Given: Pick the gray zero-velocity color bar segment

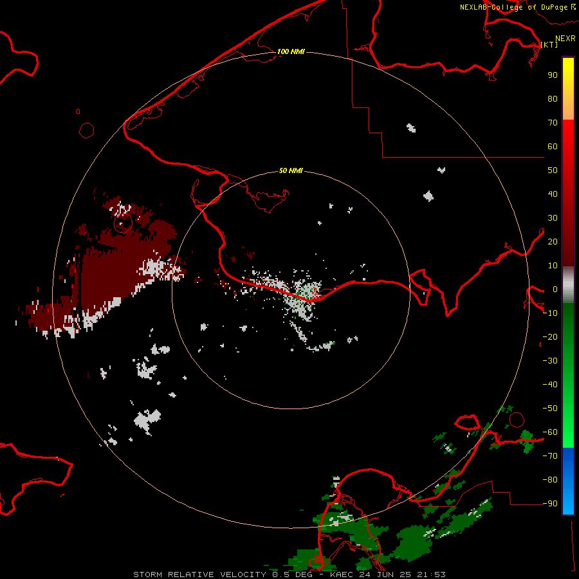Looking at the screenshot, I should 568,285.
